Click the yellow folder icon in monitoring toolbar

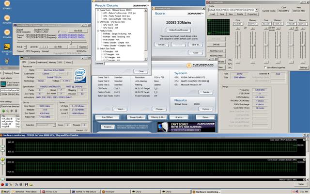[31, 185]
